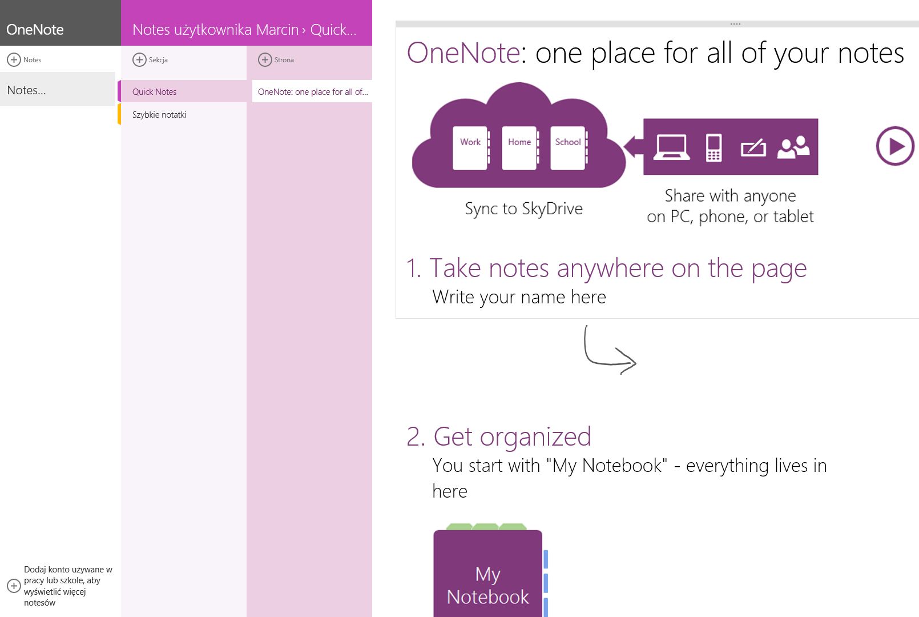Viewport: 919px width, 617px height.
Task: Add a new section via the Sekcja plus icon
Action: pos(139,59)
